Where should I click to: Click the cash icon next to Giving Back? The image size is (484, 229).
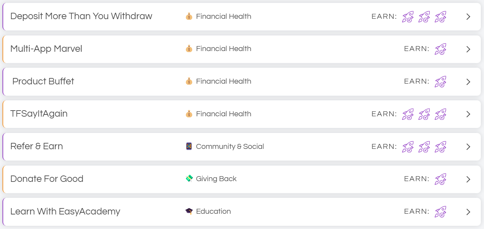pyautogui.click(x=189, y=179)
